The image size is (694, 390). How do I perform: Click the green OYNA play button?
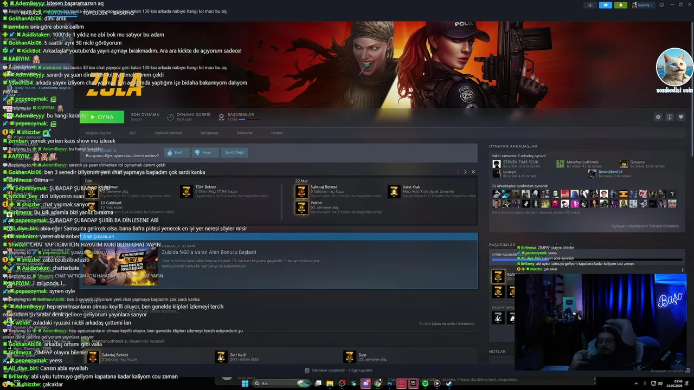click(x=102, y=116)
